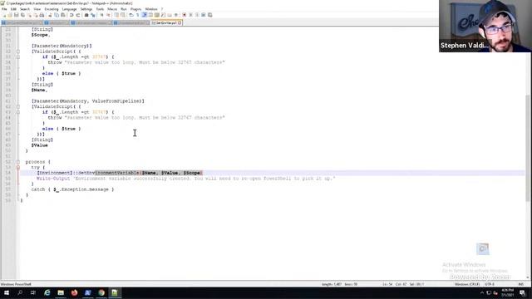Viewport: 532px width, 299px height.
Task: Collapse the if block fold at line 43
Action: 18,112
